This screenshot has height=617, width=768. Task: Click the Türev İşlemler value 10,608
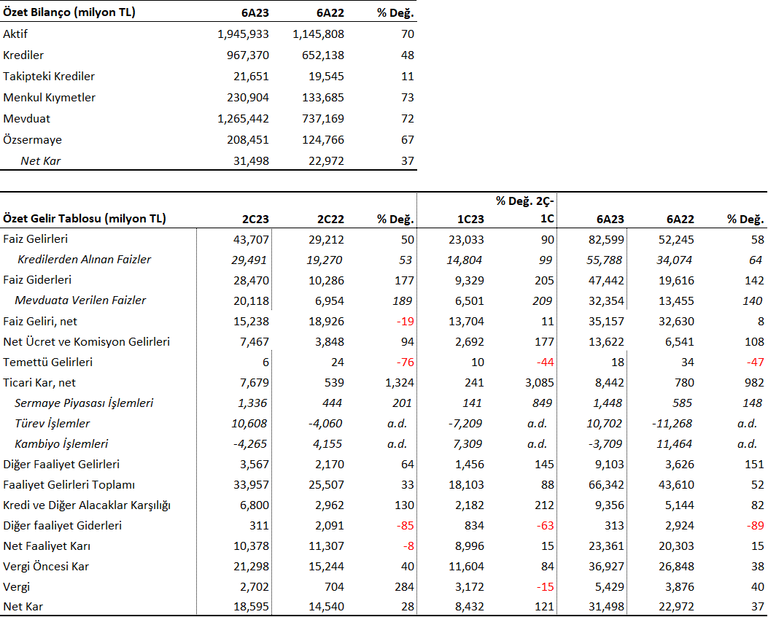[249, 424]
